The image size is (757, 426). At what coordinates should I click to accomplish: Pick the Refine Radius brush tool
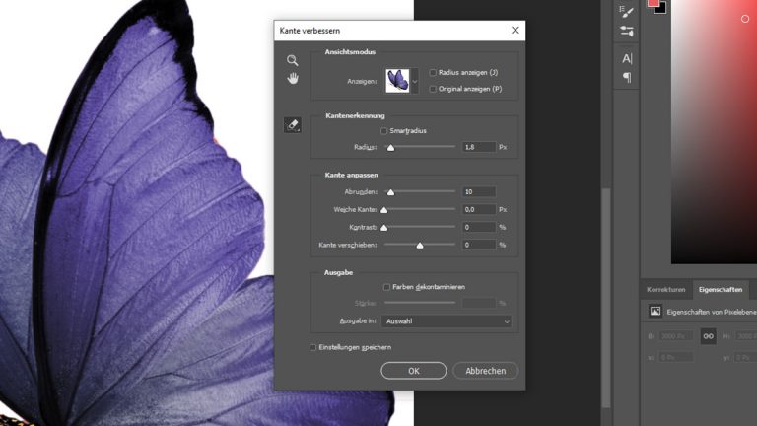(292, 125)
